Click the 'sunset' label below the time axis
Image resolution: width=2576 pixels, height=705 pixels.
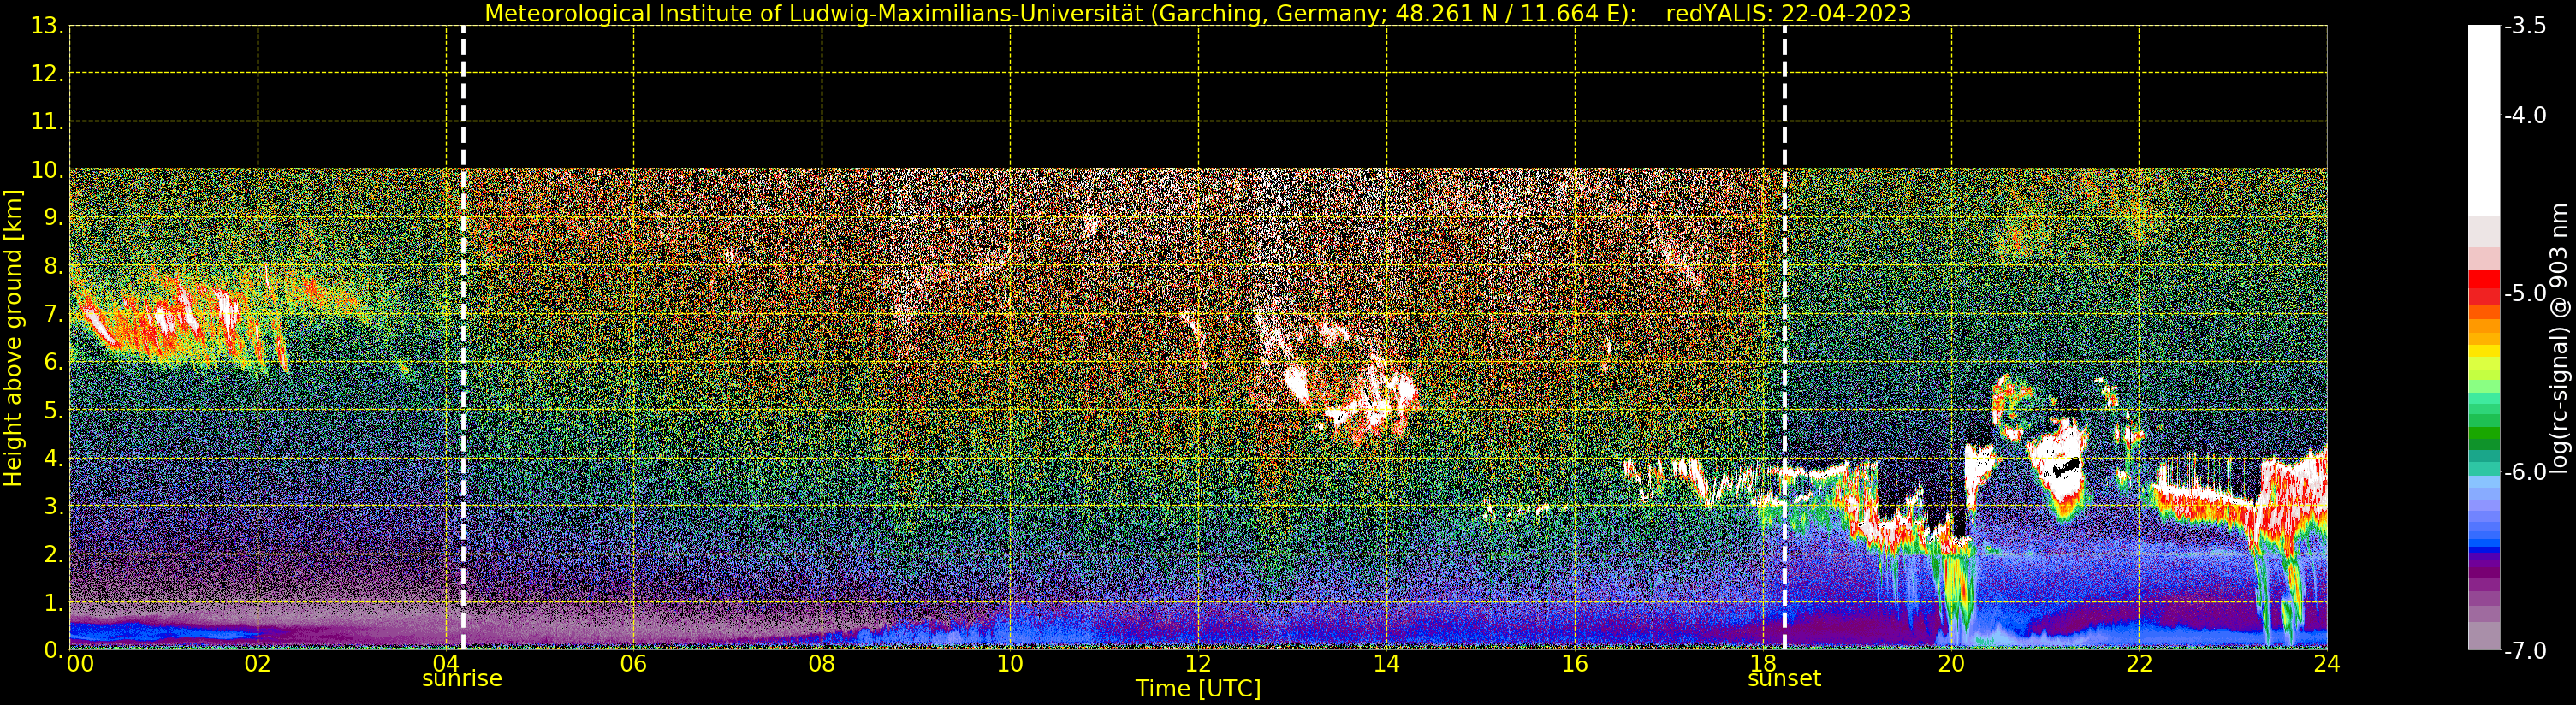(1784, 679)
